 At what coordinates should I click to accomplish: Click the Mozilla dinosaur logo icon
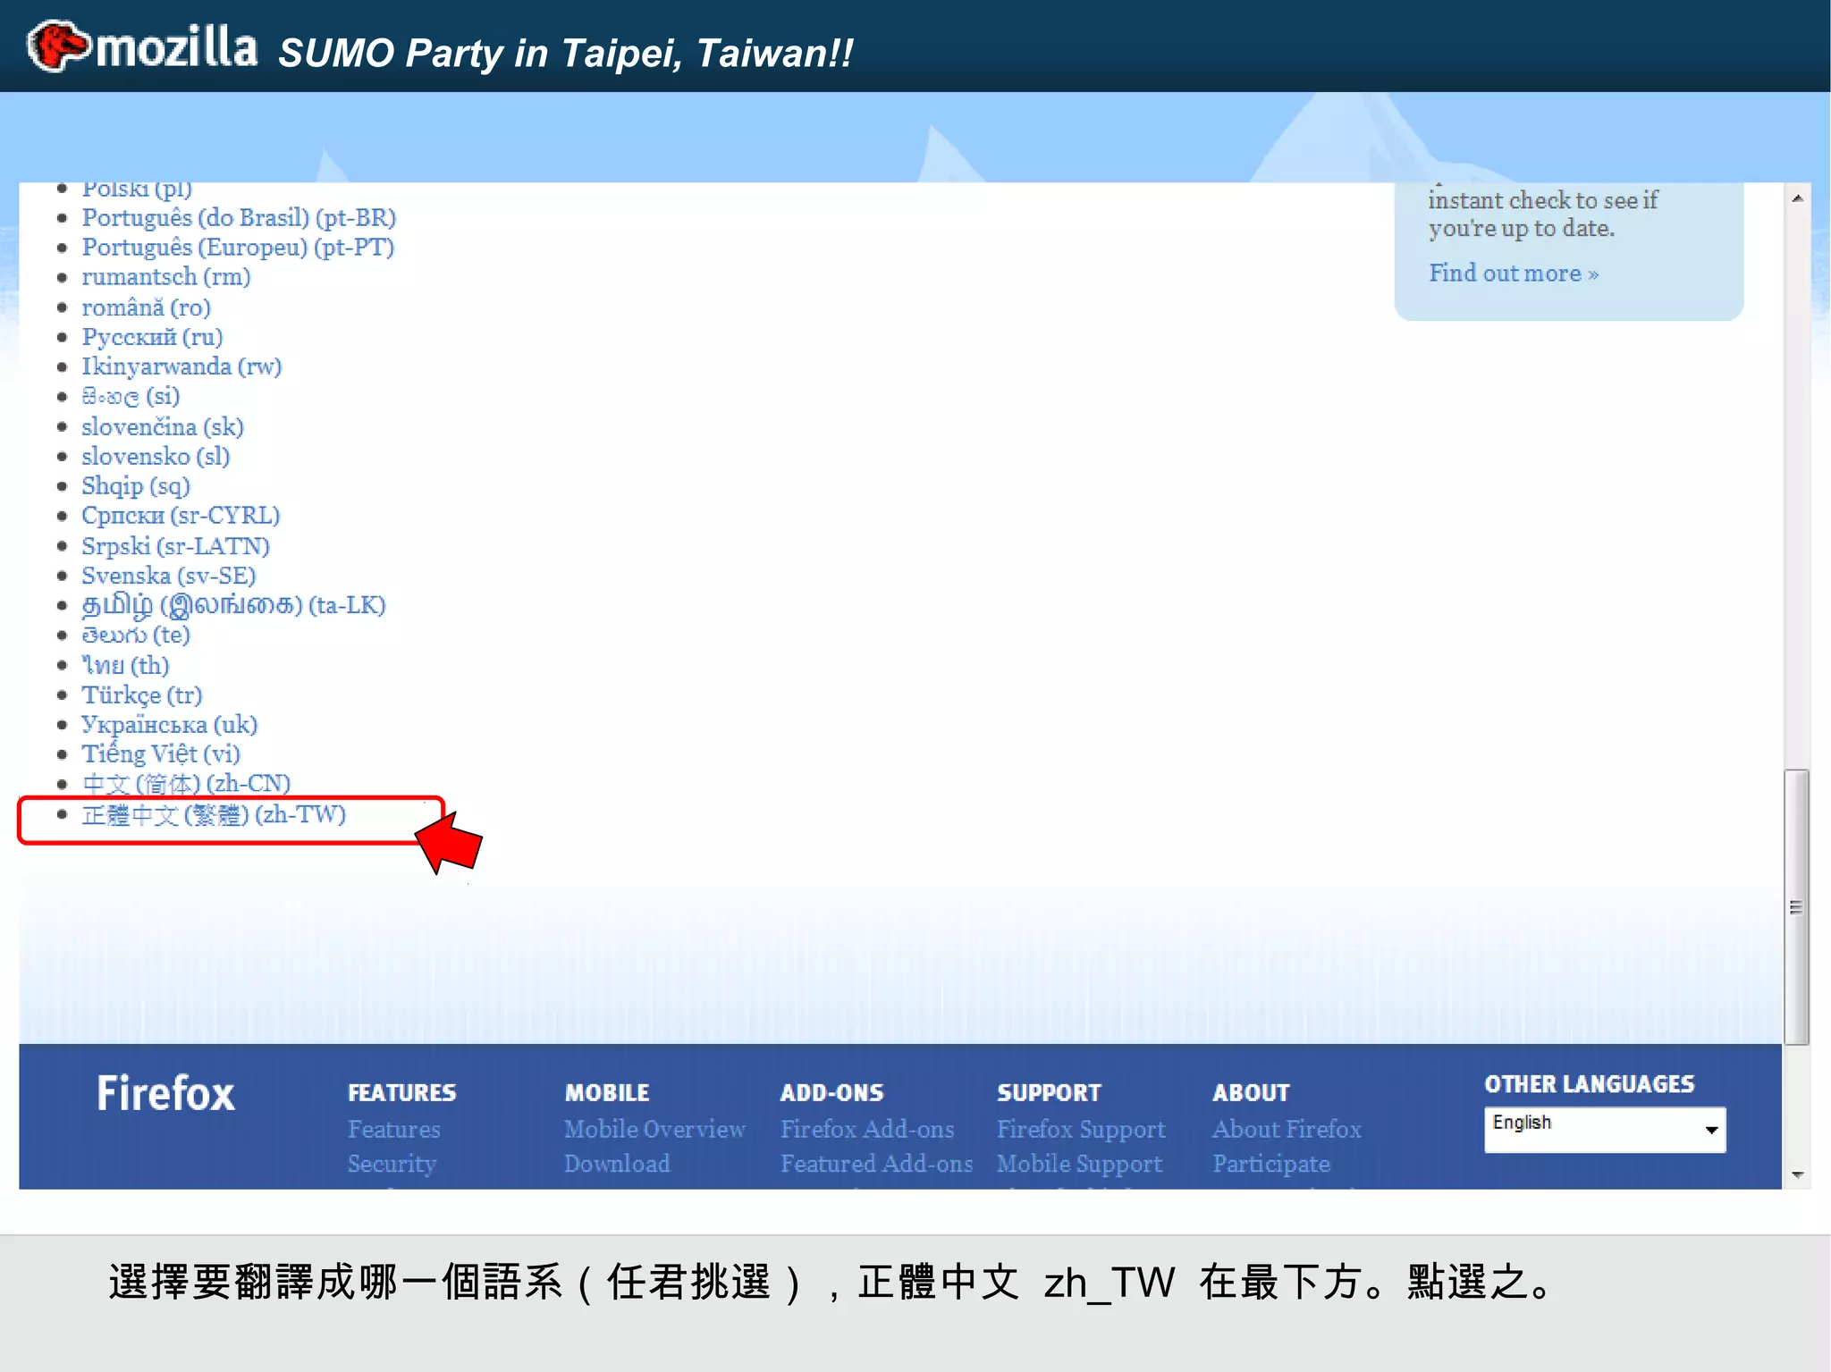(x=58, y=45)
